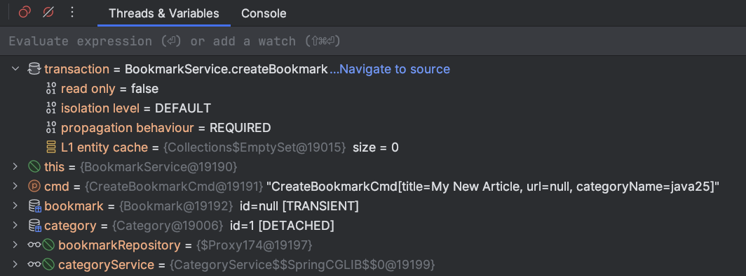
Task: Click the read only binary field icon
Action: click(51, 89)
